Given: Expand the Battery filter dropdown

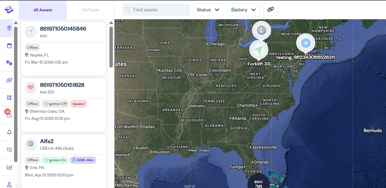Looking at the screenshot, I should tap(244, 10).
